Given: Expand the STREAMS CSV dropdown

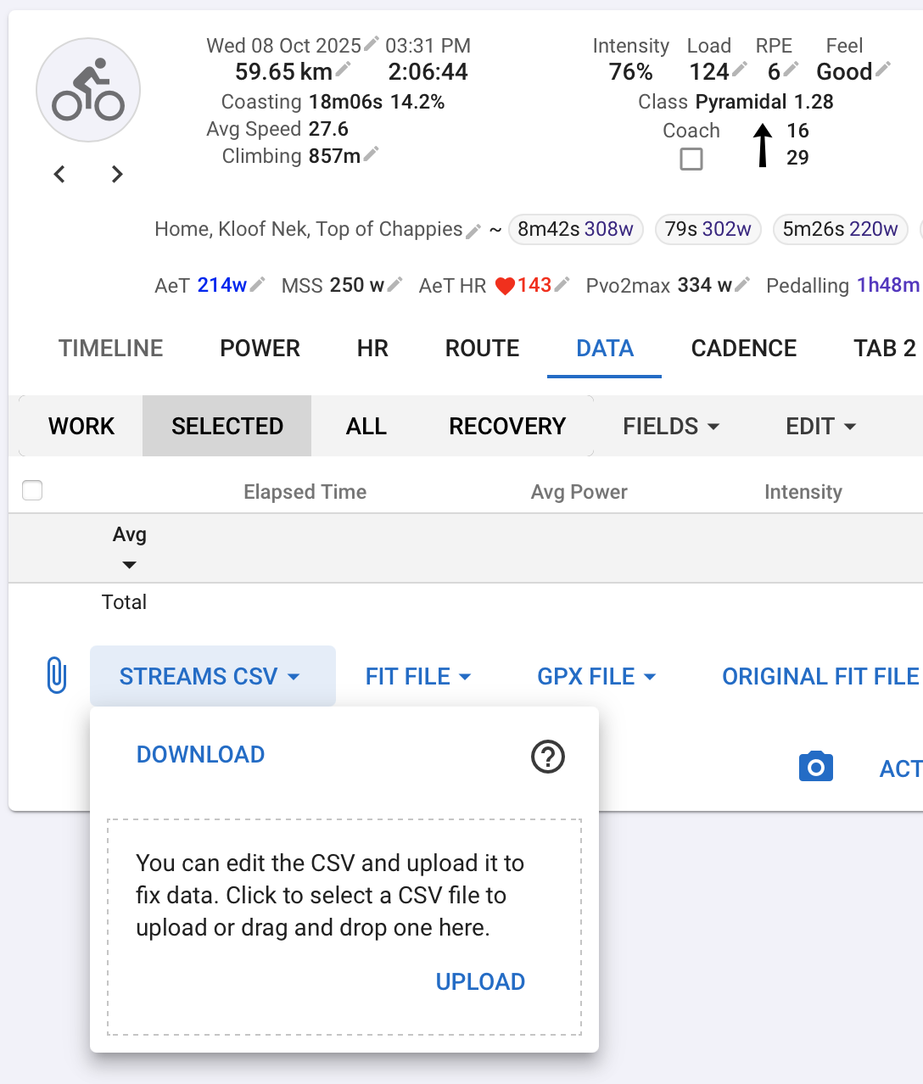Looking at the screenshot, I should 212,676.
